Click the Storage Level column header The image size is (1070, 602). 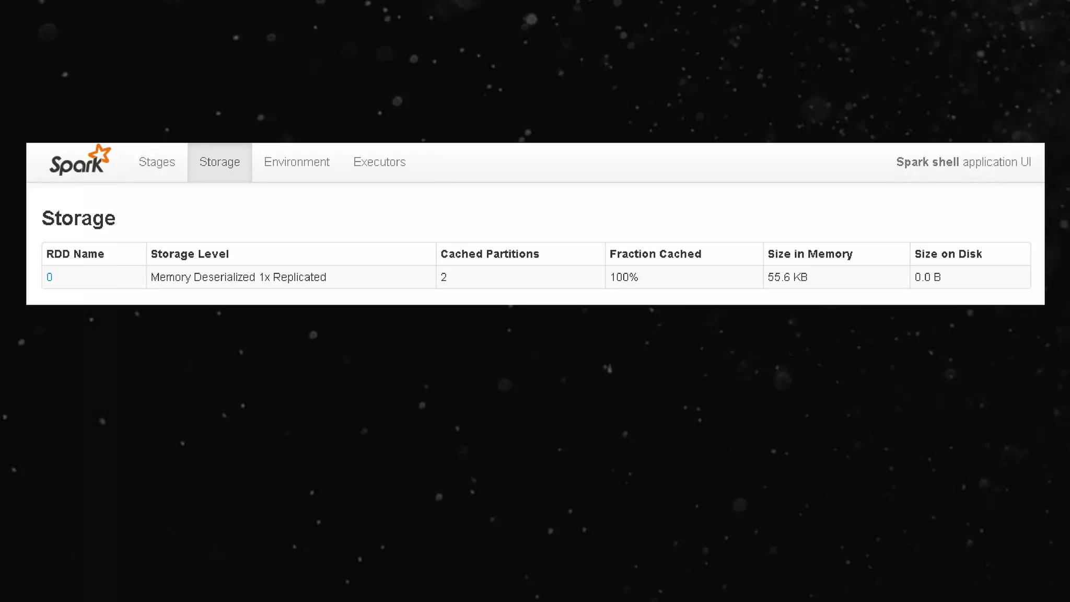[190, 254]
